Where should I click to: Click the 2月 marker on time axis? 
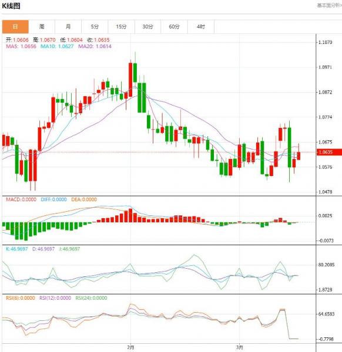point(130,347)
